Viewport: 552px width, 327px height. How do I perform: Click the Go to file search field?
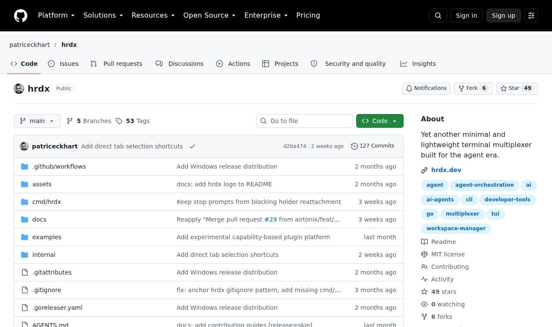click(304, 121)
